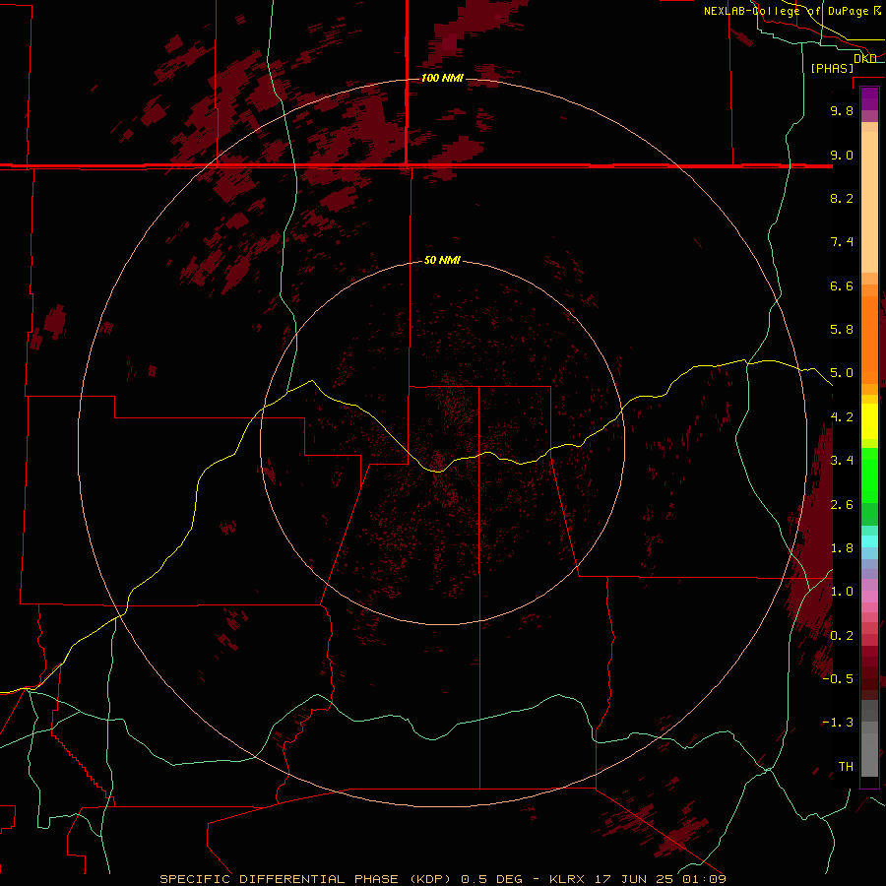Image resolution: width=886 pixels, height=886 pixels.
Task: Click the KDP product caption at bottom
Action: (x=442, y=879)
